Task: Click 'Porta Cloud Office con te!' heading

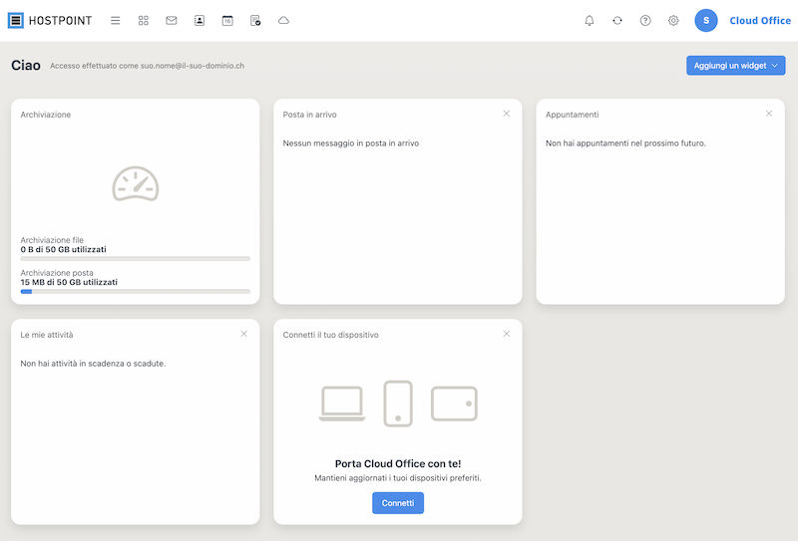Action: [398, 463]
